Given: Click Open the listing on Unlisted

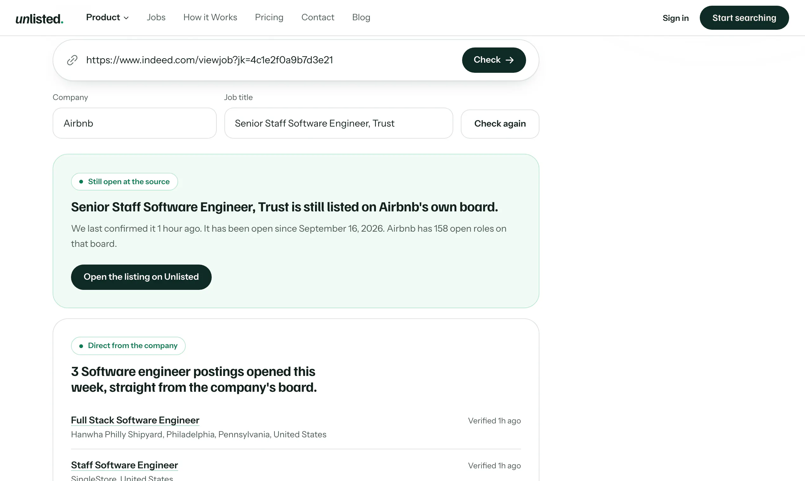Looking at the screenshot, I should click(141, 277).
